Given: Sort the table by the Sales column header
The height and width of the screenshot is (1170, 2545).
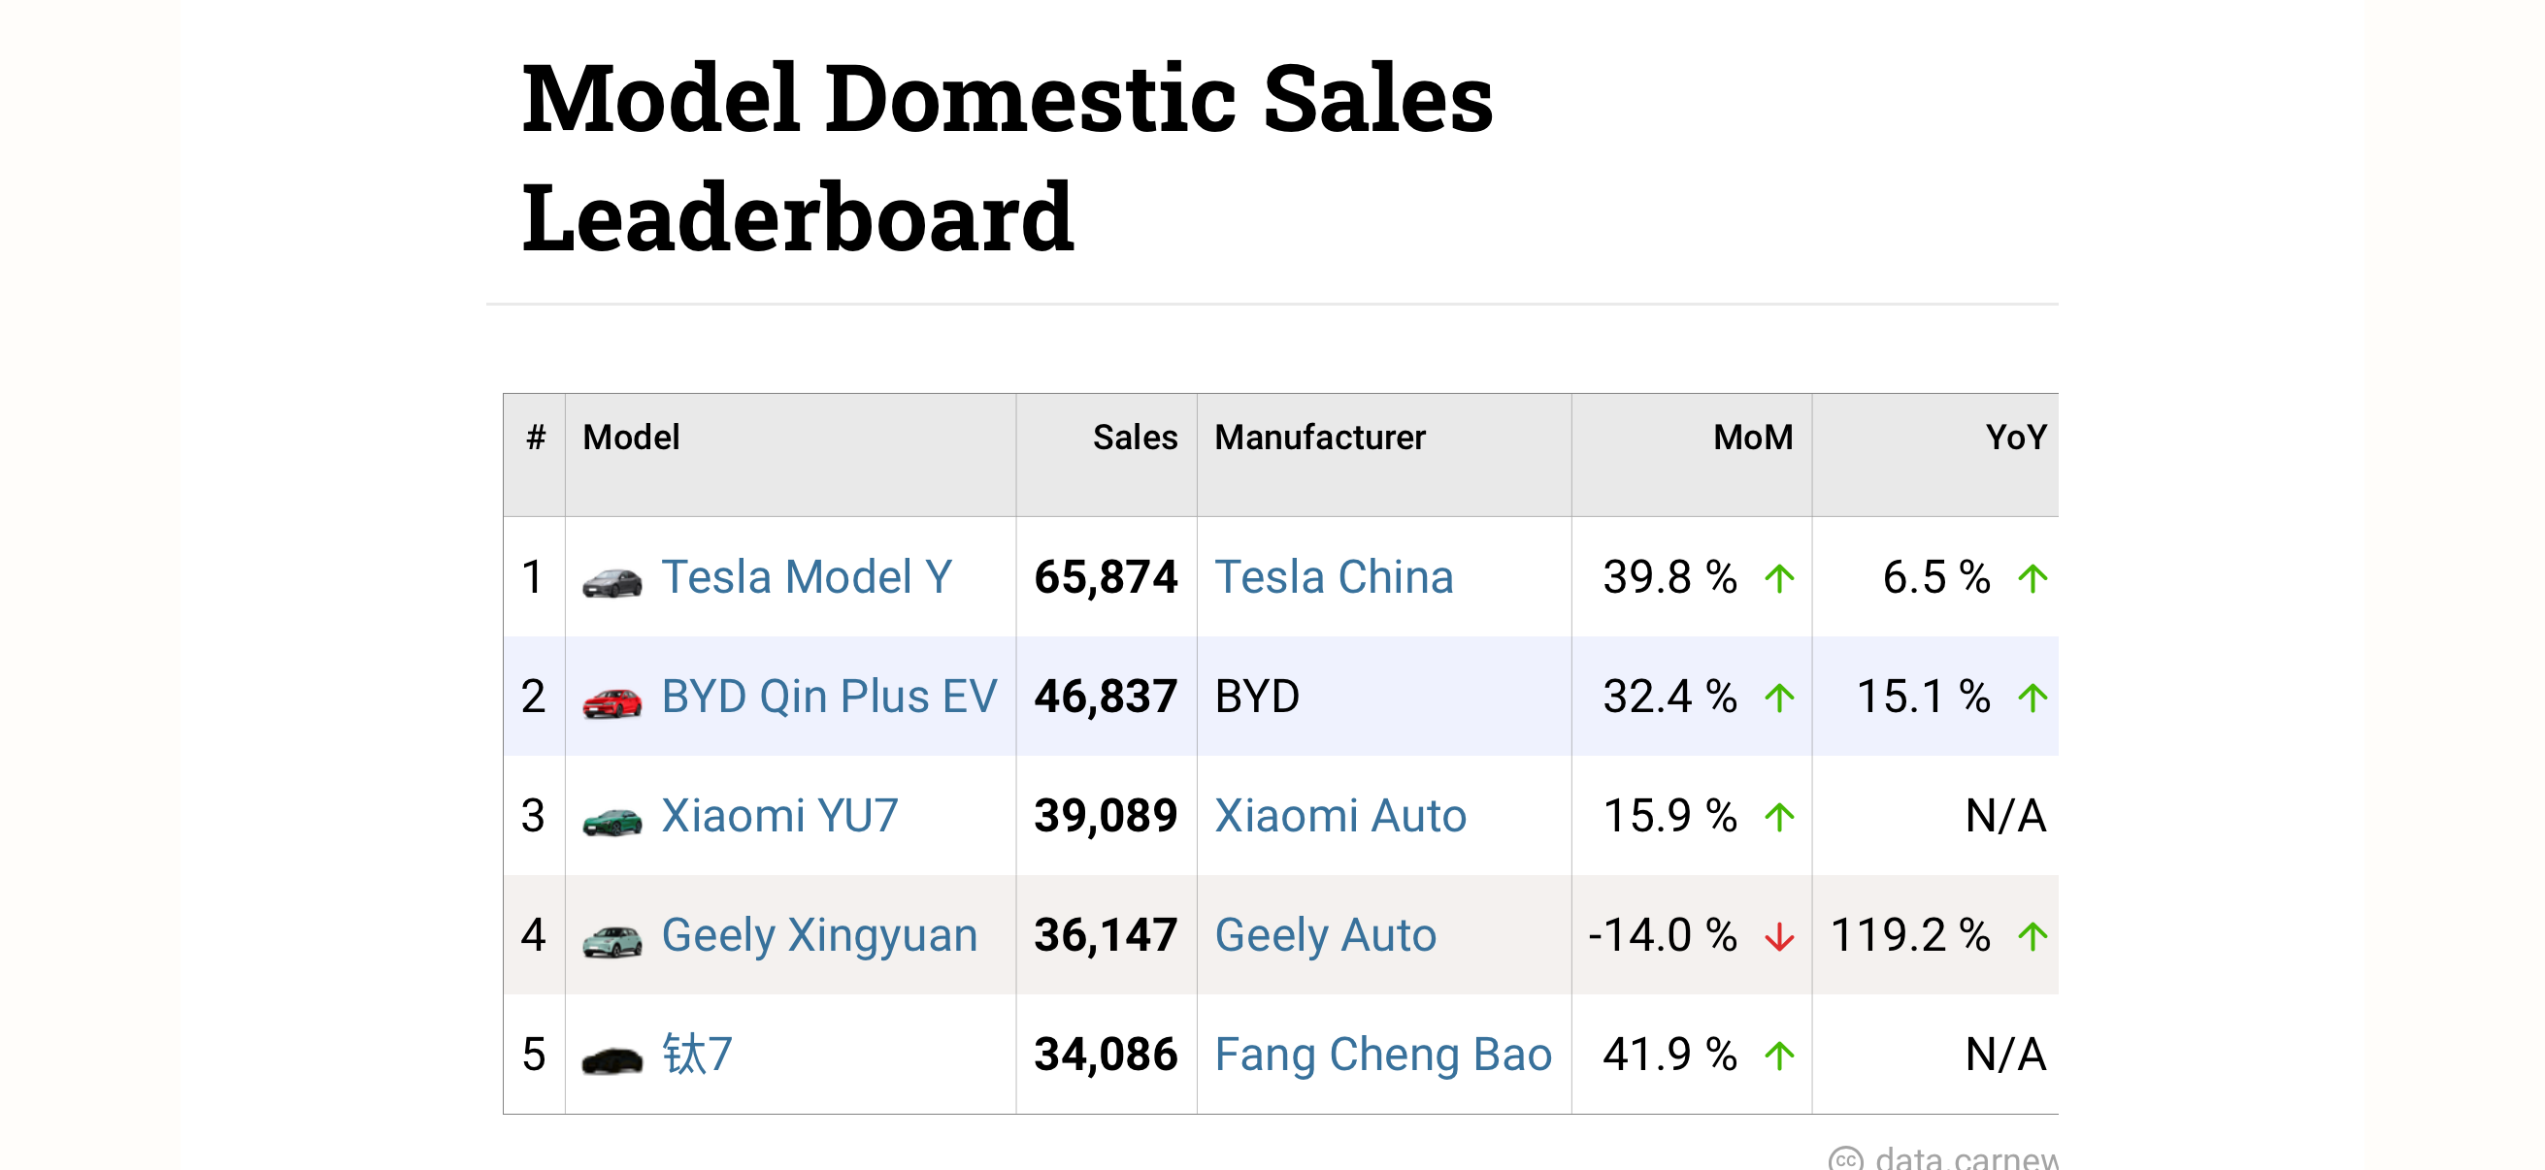Looking at the screenshot, I should [x=1134, y=438].
